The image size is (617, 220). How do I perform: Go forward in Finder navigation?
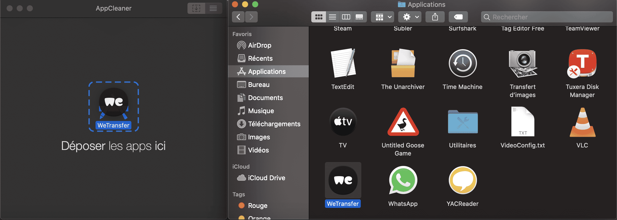pos(251,17)
